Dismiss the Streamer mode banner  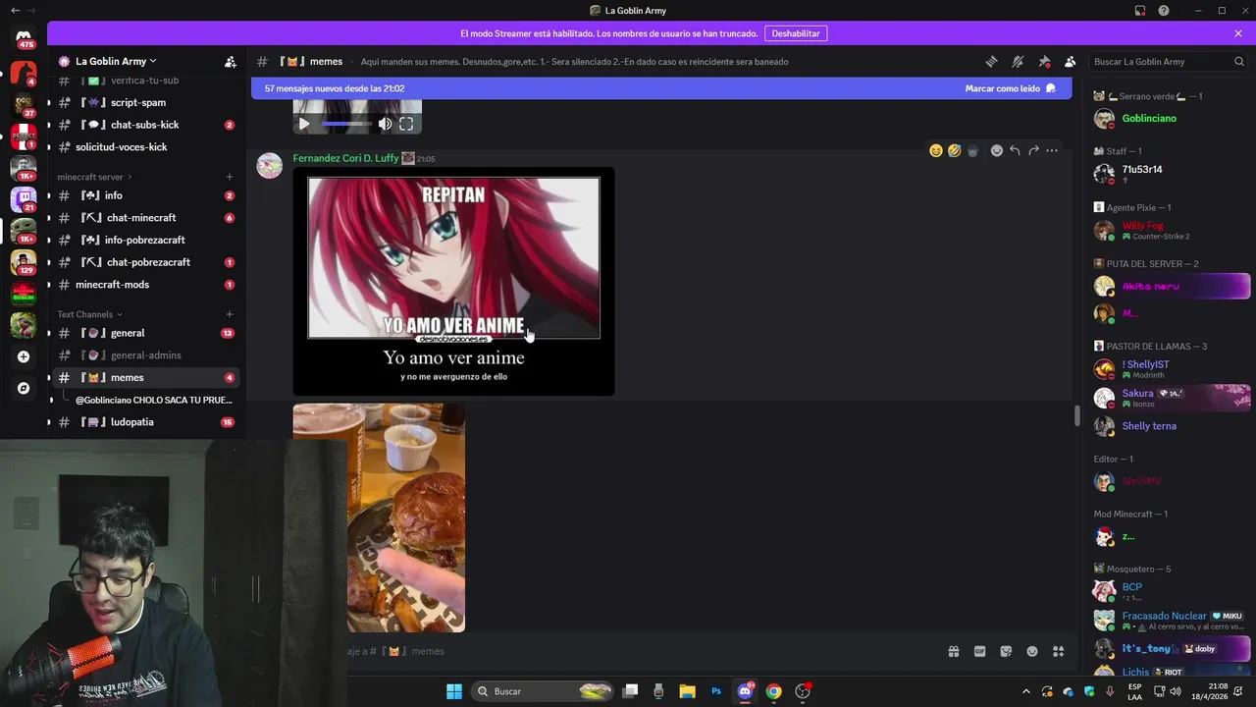[1238, 33]
